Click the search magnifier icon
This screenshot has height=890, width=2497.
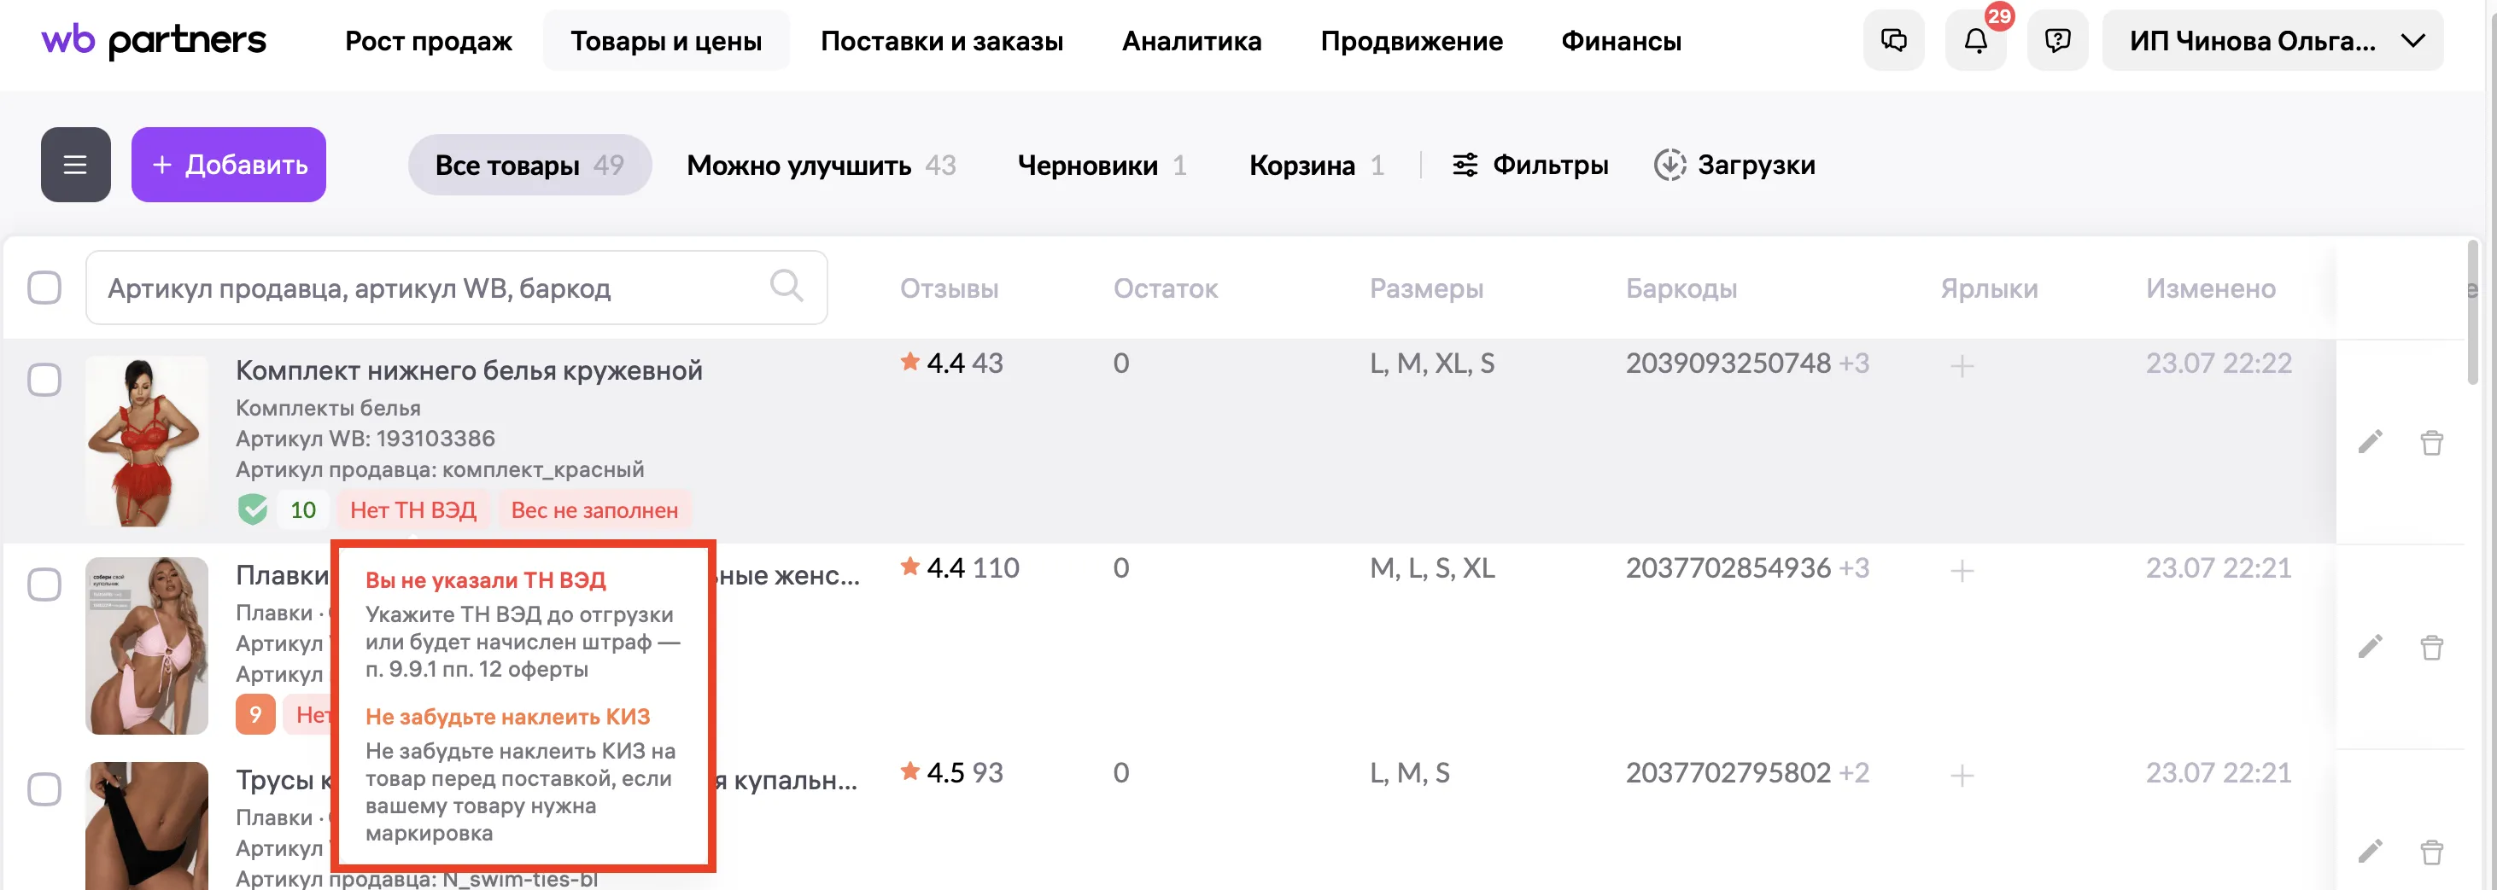coord(787,287)
